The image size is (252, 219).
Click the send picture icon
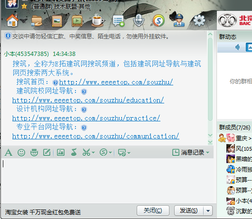pos(61,152)
